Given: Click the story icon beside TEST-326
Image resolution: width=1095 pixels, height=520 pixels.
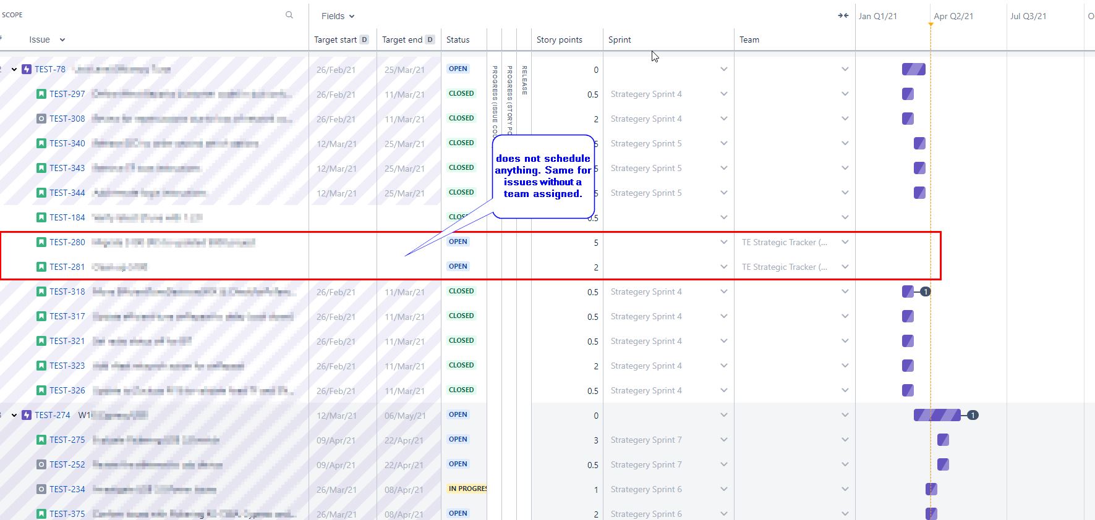Looking at the screenshot, I should tap(41, 390).
